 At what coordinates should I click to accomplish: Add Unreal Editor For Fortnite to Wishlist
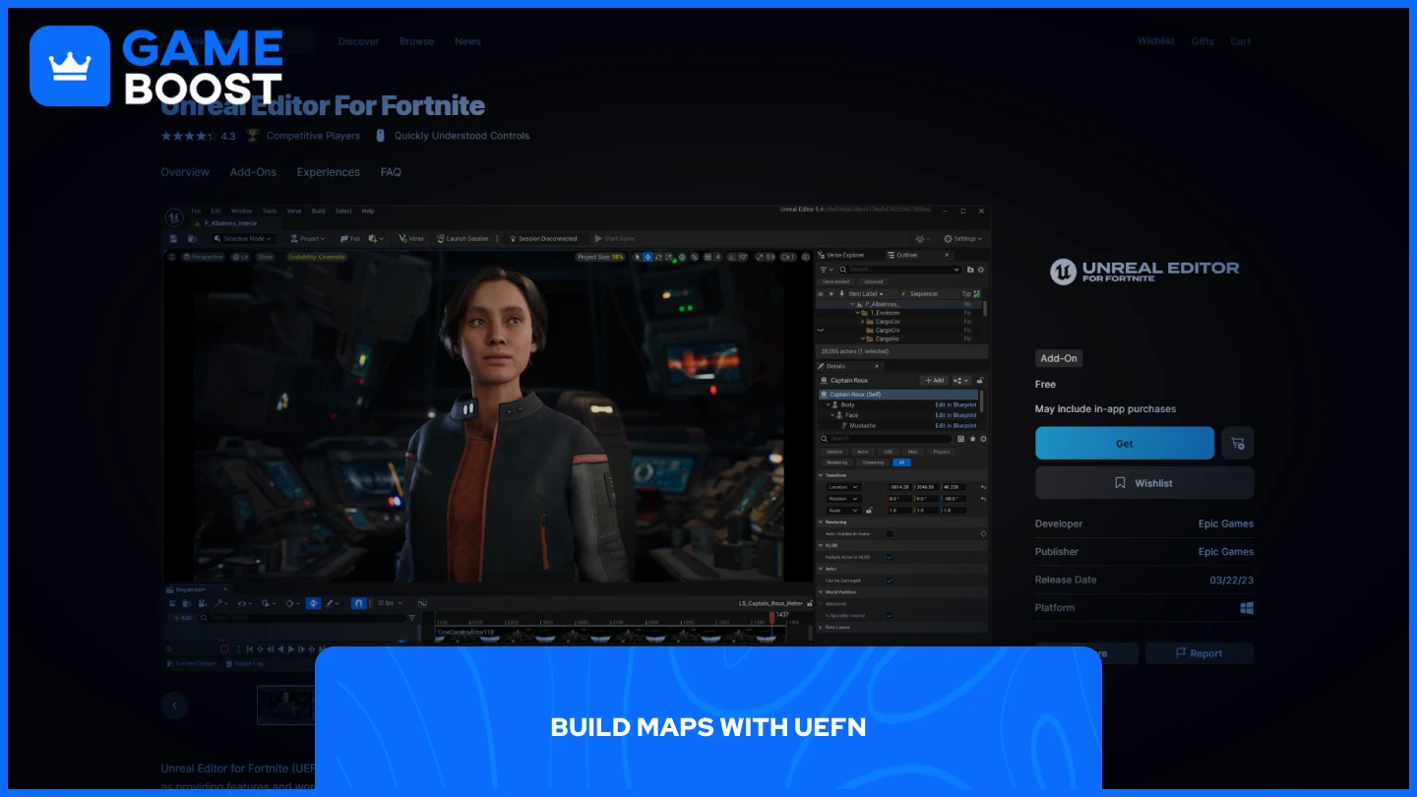(x=1144, y=482)
